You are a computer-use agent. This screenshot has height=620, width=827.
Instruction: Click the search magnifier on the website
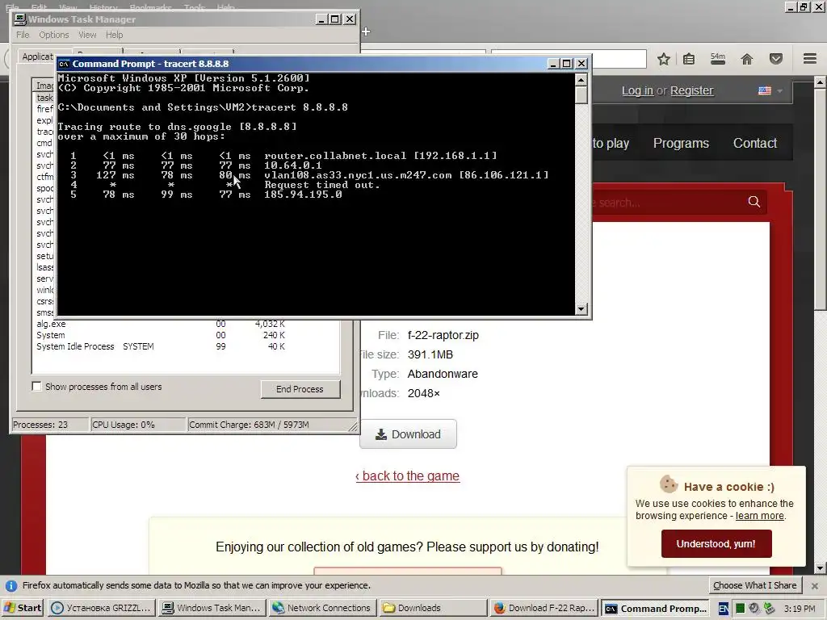click(754, 202)
